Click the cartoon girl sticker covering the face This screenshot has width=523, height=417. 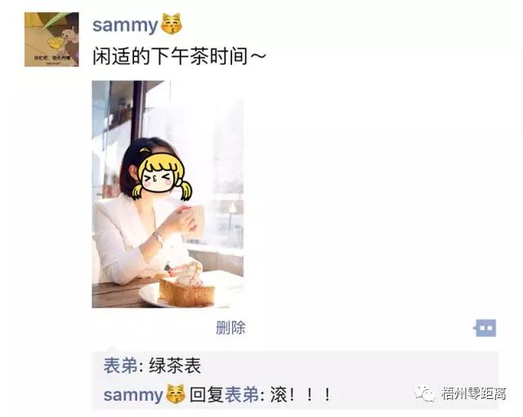(x=161, y=176)
